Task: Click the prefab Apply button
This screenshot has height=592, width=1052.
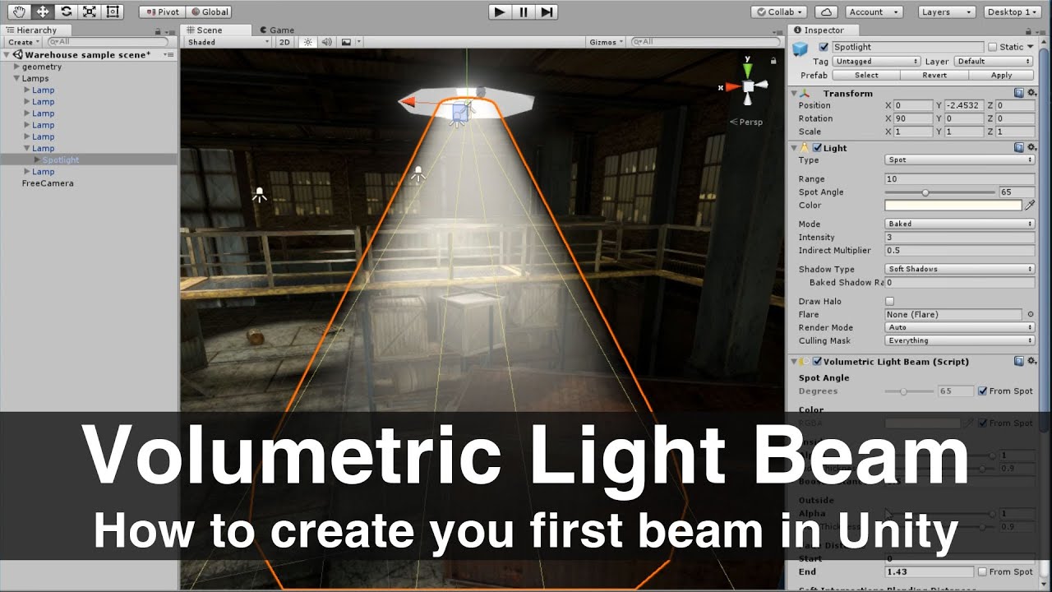Action: pyautogui.click(x=1001, y=75)
